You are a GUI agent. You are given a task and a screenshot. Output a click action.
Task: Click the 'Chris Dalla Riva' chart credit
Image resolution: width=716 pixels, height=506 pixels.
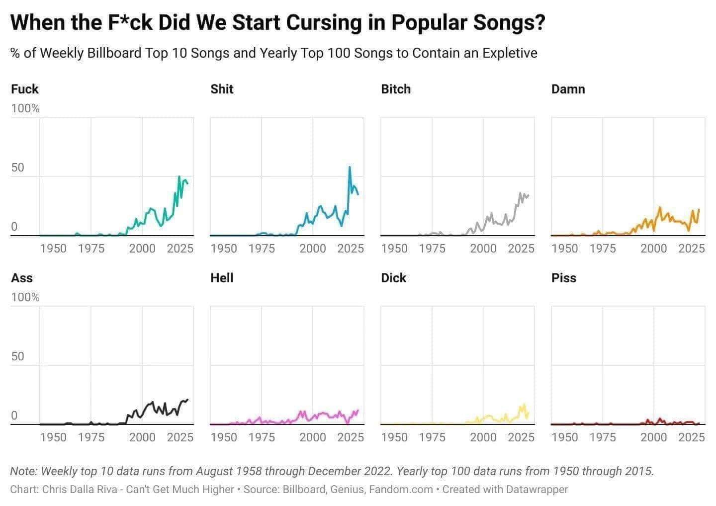[80, 490]
